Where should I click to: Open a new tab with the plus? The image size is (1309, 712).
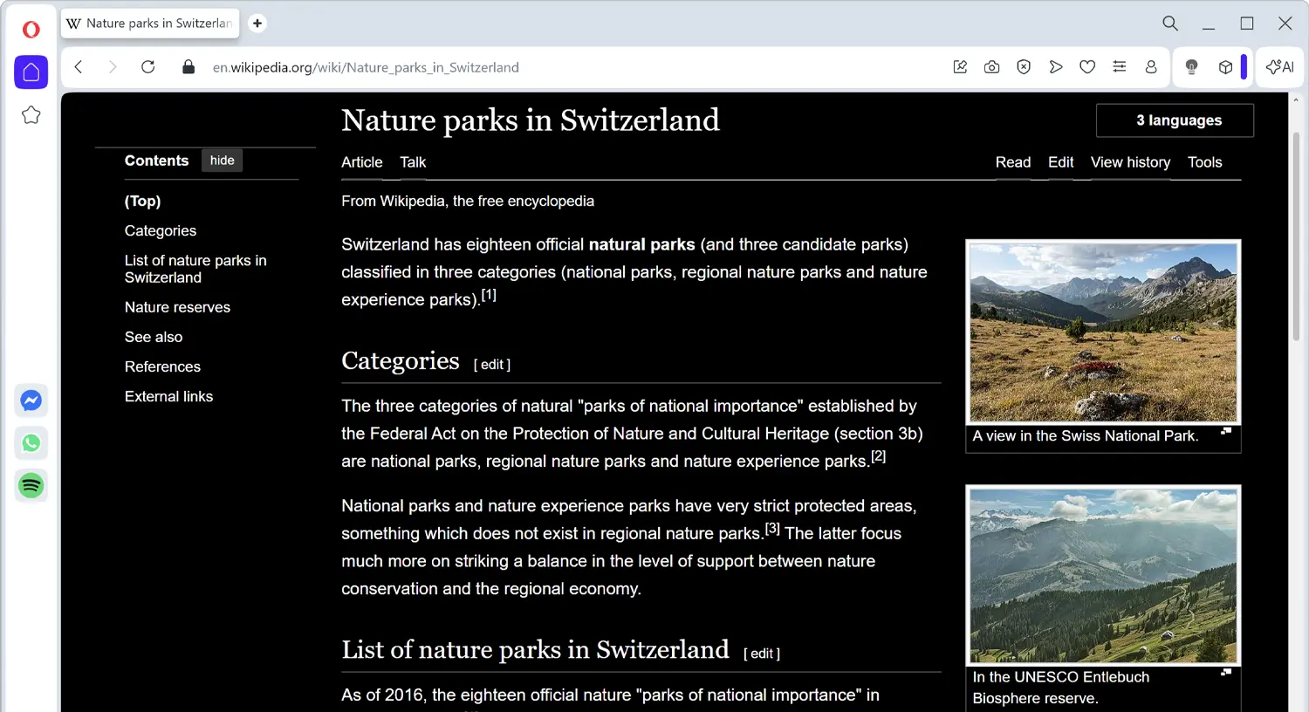coord(257,24)
